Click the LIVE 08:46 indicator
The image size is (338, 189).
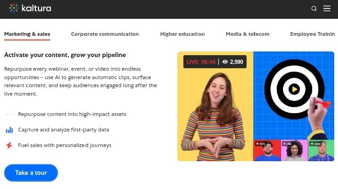pos(201,62)
